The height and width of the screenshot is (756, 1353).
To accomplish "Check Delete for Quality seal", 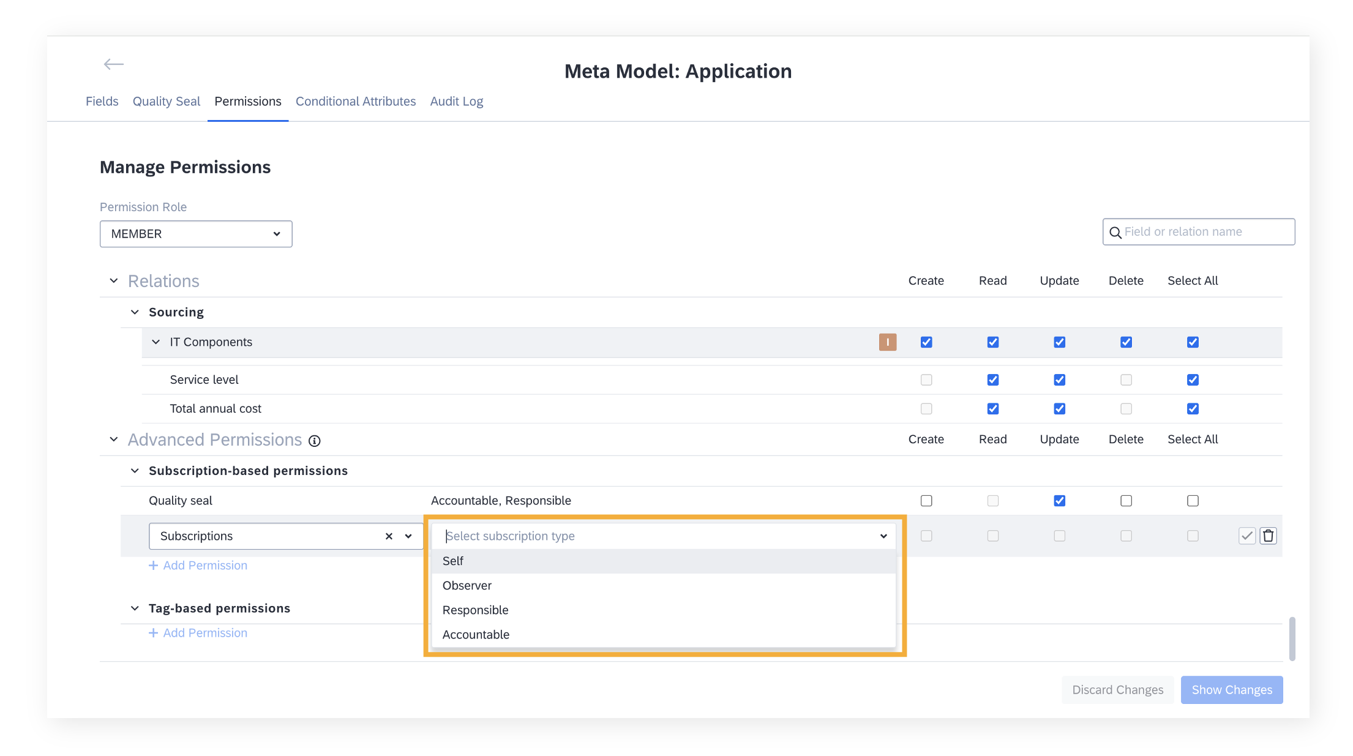I will tap(1126, 501).
